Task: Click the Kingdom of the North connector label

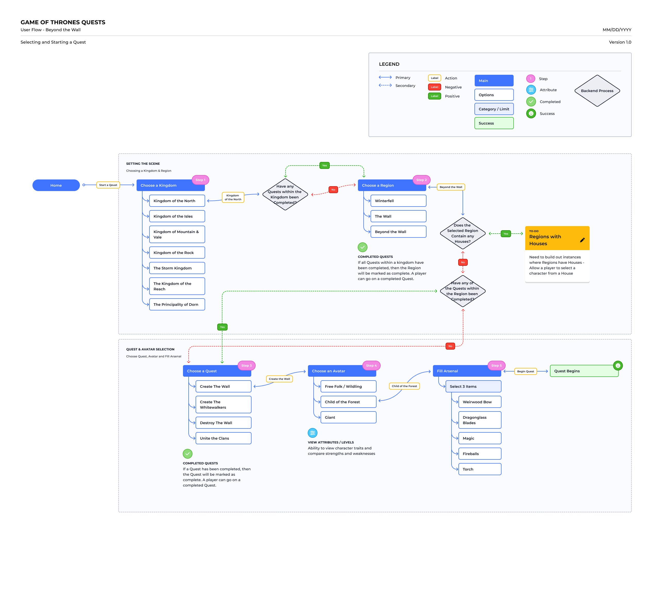Action: (x=233, y=197)
